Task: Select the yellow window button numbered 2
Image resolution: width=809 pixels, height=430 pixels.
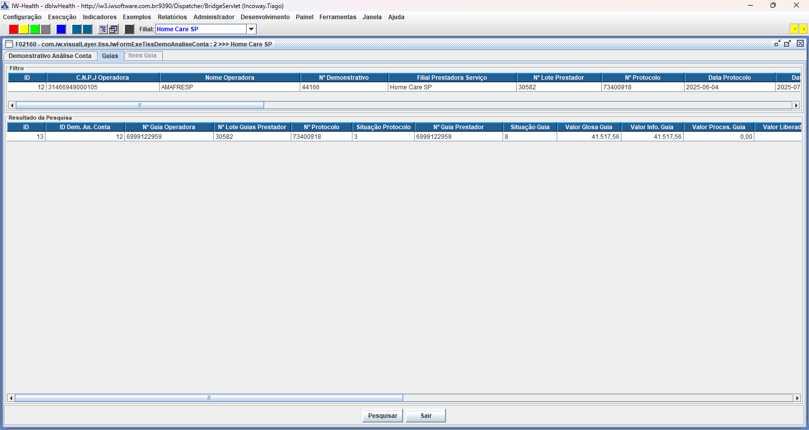Action: pyautogui.click(x=803, y=29)
